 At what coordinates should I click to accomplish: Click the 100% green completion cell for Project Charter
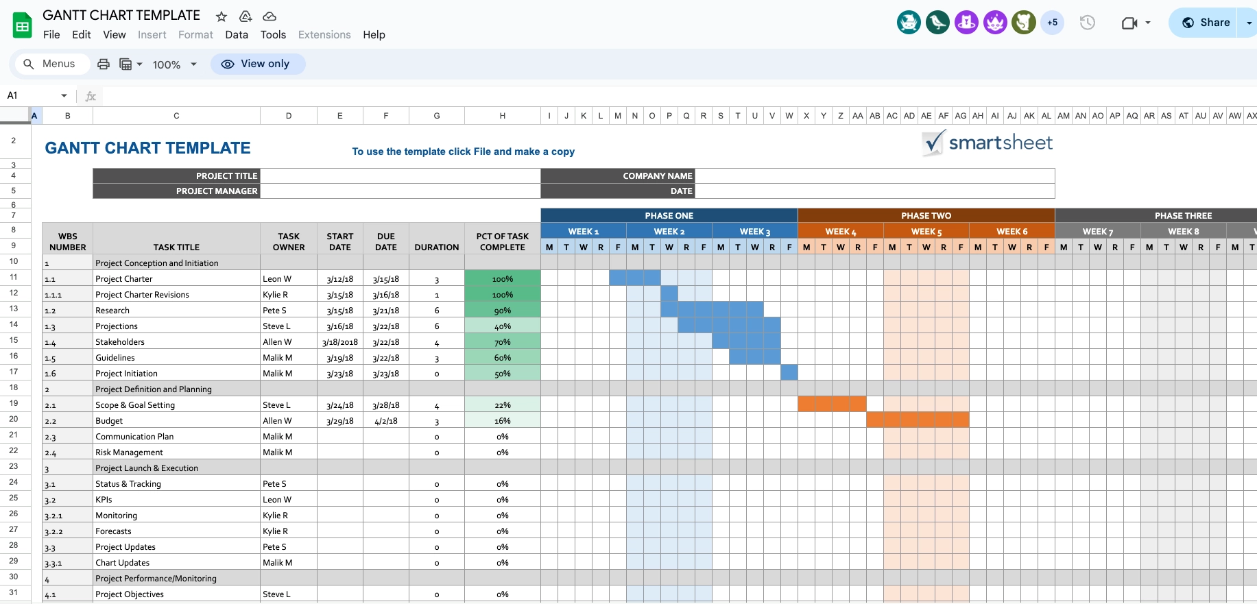[x=502, y=279]
